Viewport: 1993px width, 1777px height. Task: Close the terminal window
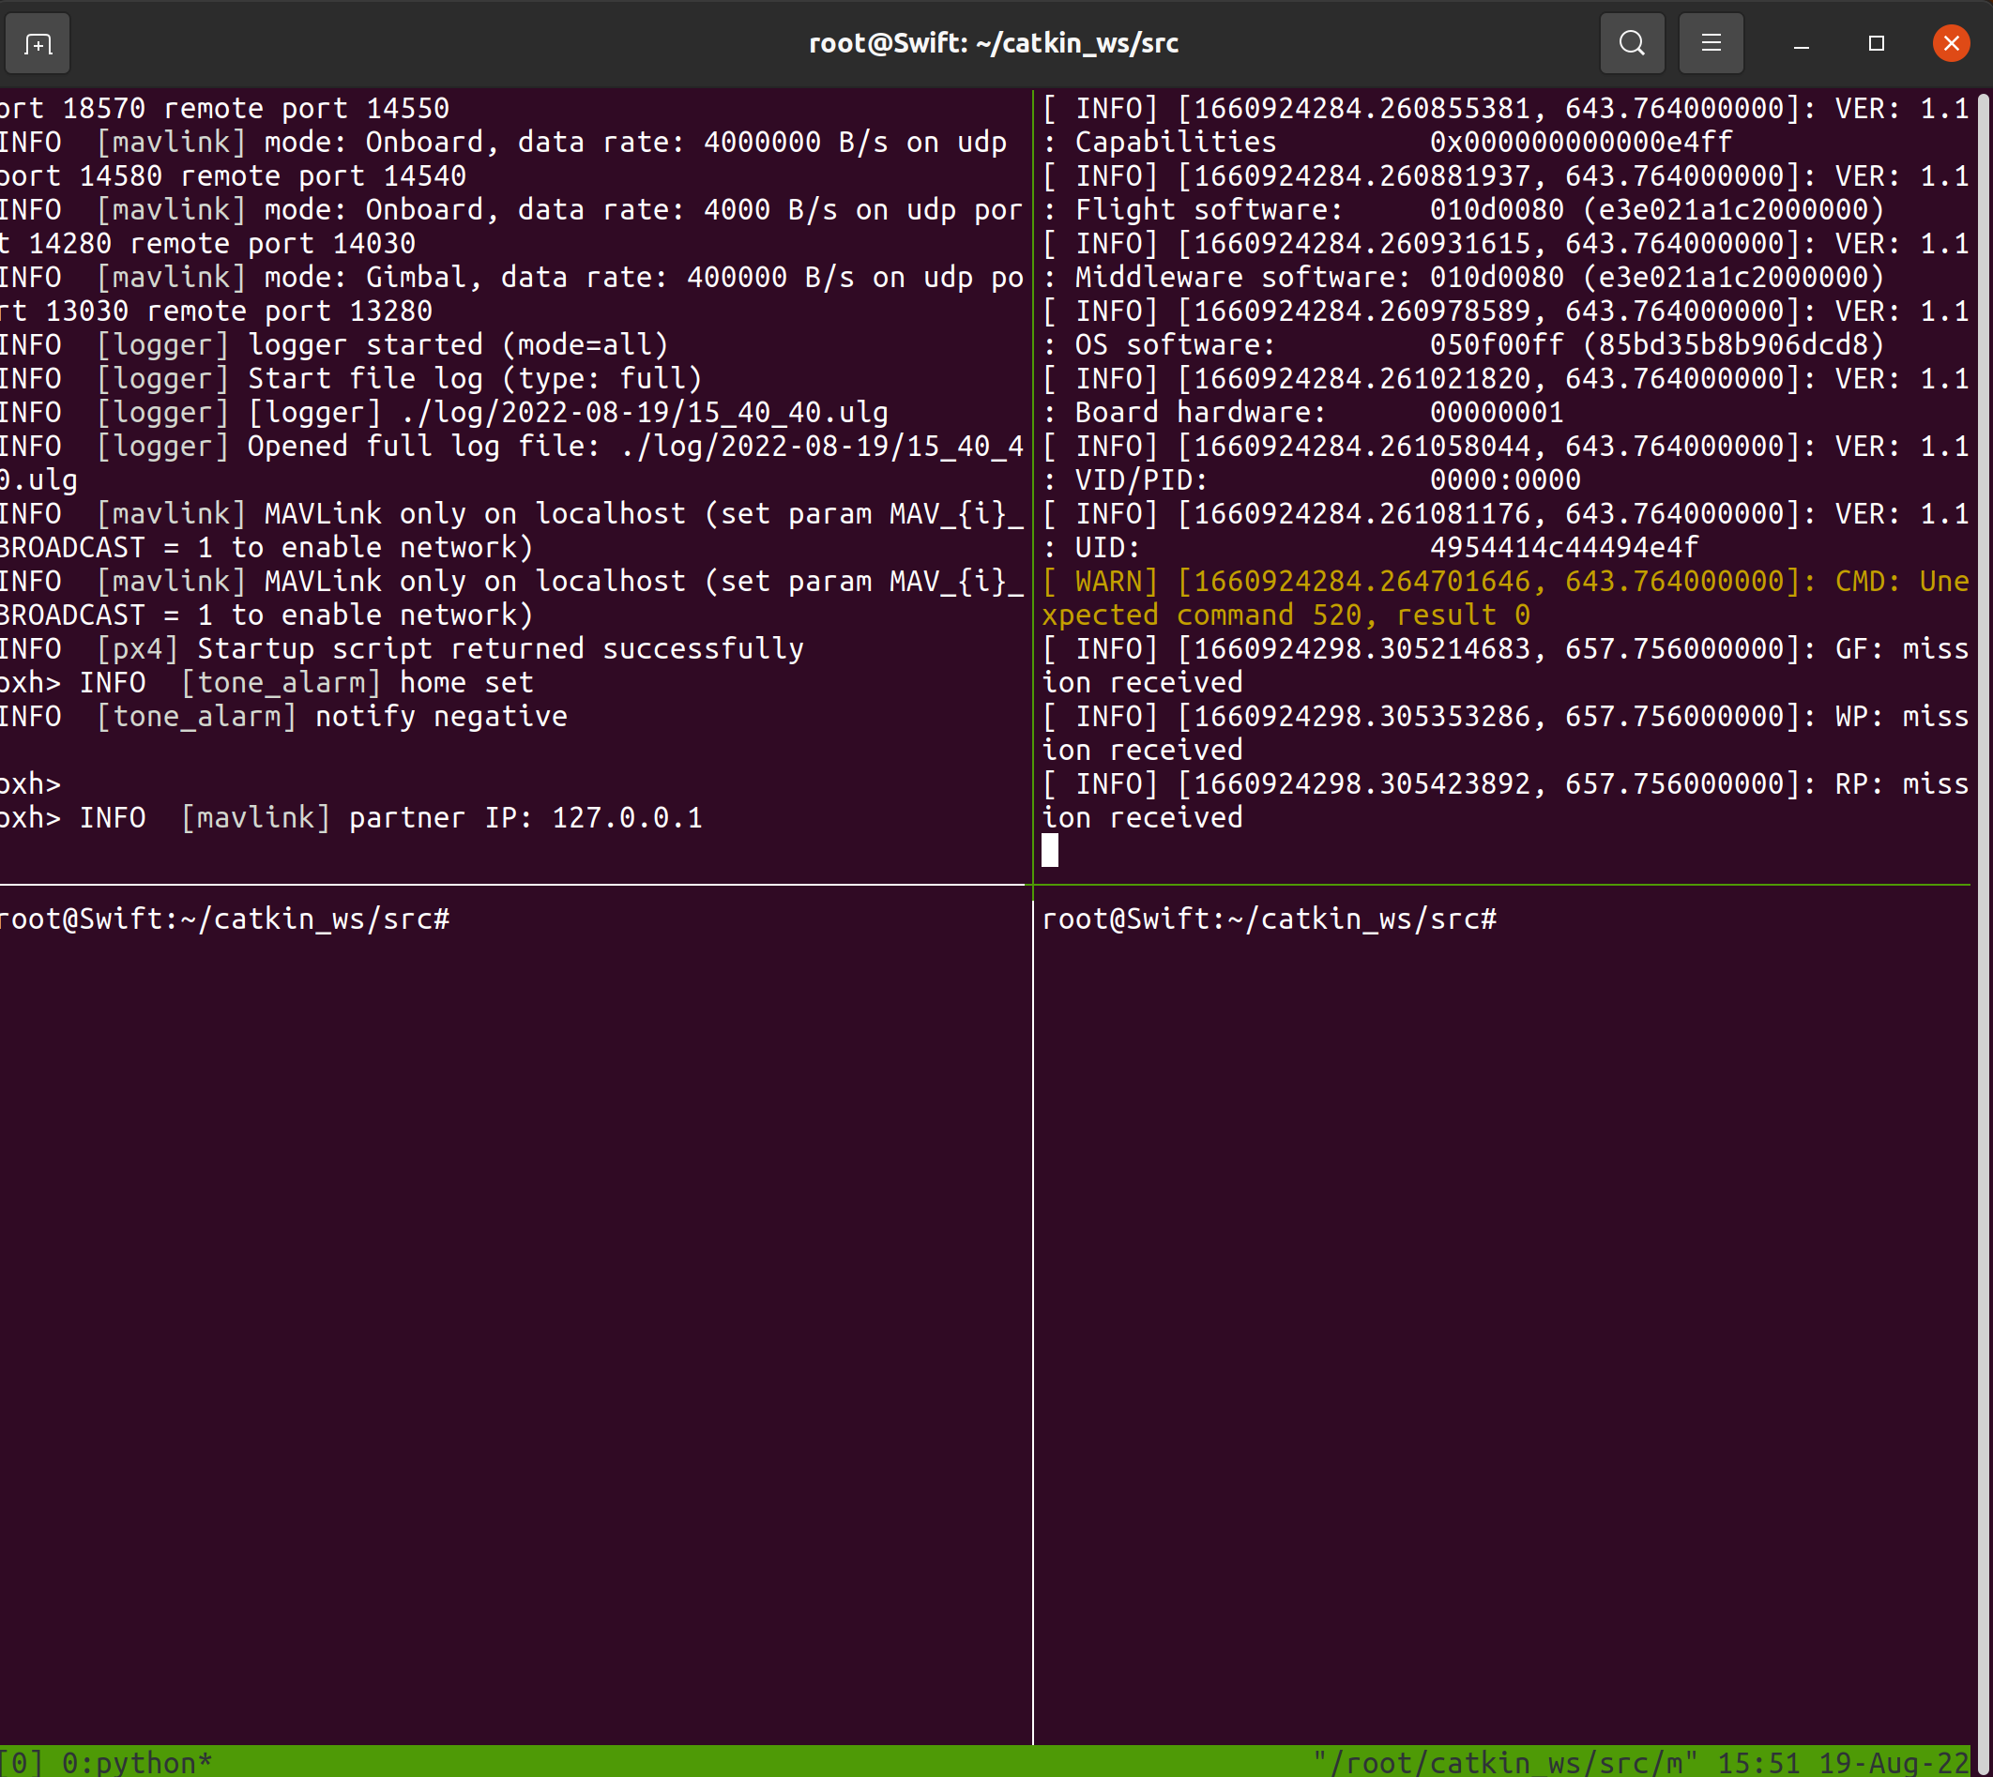coord(1950,44)
